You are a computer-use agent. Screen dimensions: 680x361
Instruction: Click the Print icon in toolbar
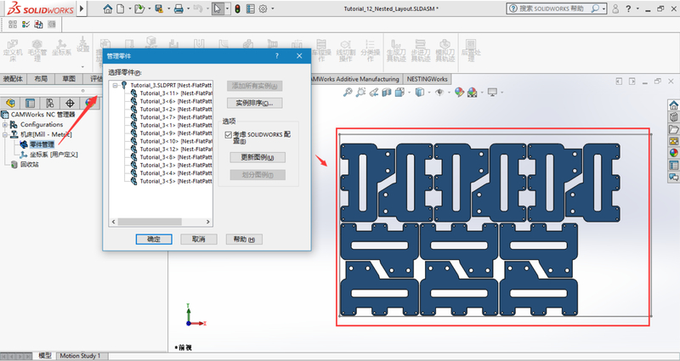[x=179, y=9]
